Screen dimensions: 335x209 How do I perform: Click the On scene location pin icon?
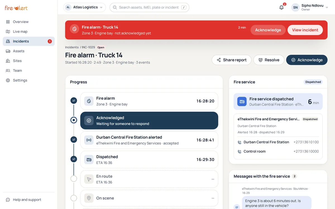89,198
